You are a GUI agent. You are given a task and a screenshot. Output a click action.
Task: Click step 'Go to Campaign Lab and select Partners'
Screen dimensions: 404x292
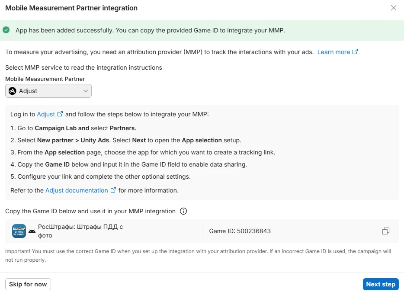tap(74, 128)
